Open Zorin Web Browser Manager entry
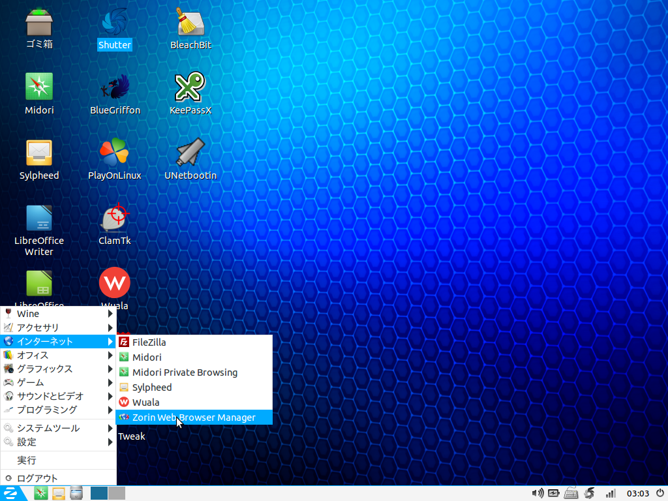This screenshot has height=501, width=668. 194,417
